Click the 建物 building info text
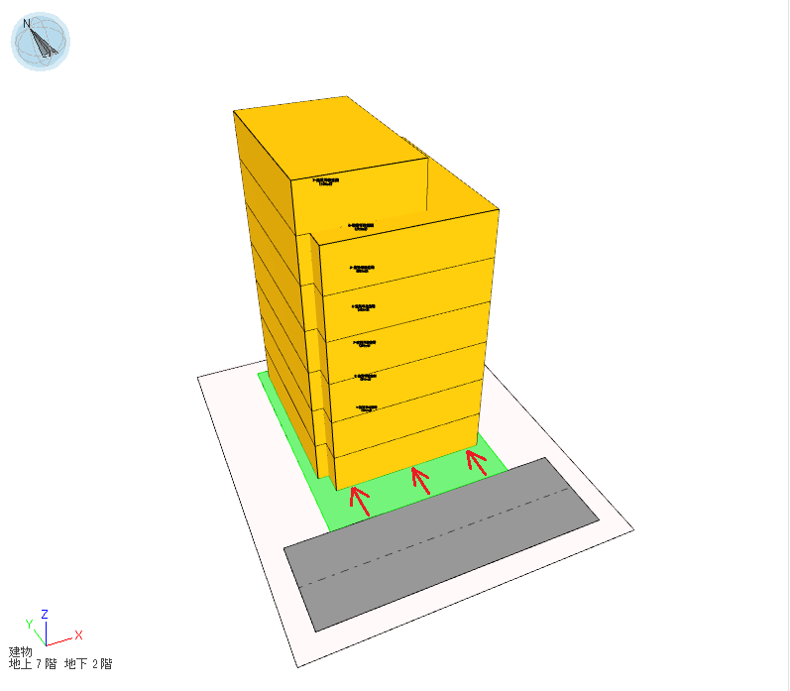790x691 pixels. click(x=21, y=651)
